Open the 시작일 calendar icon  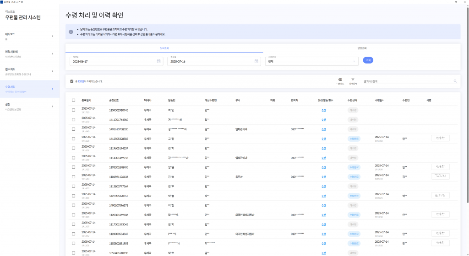click(158, 61)
